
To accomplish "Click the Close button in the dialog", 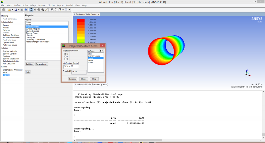I will pyautogui.click(x=83, y=79).
